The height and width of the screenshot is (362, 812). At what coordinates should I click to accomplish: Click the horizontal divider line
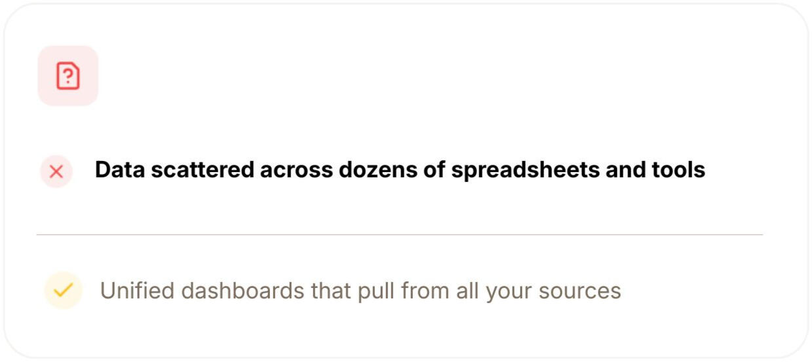pos(400,234)
